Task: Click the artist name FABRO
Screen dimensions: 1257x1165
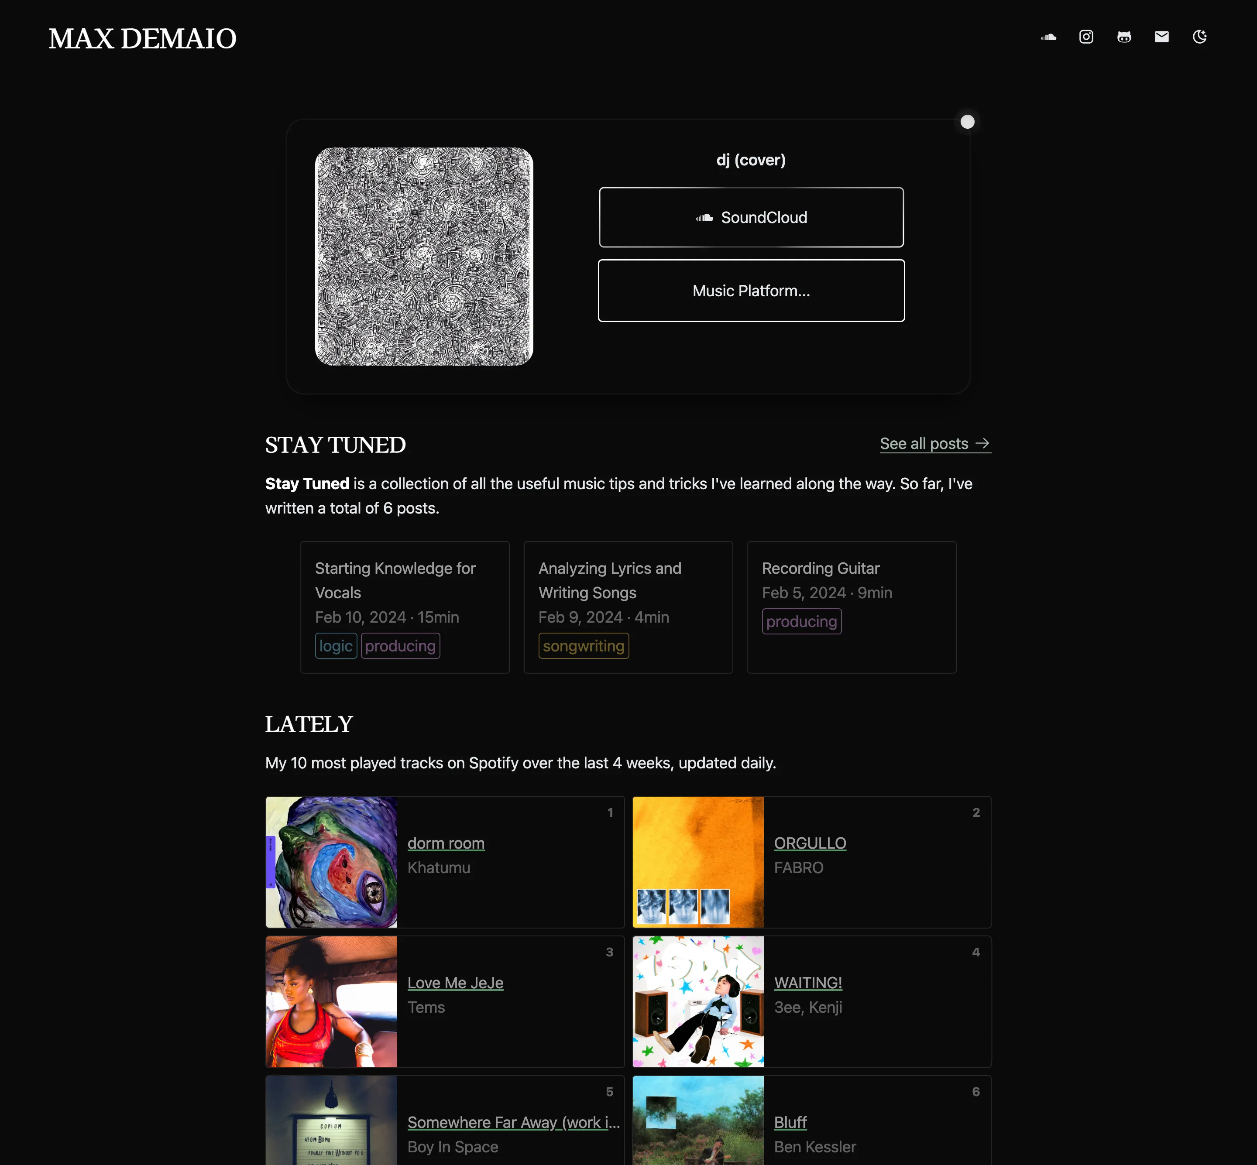Action: [x=798, y=867]
